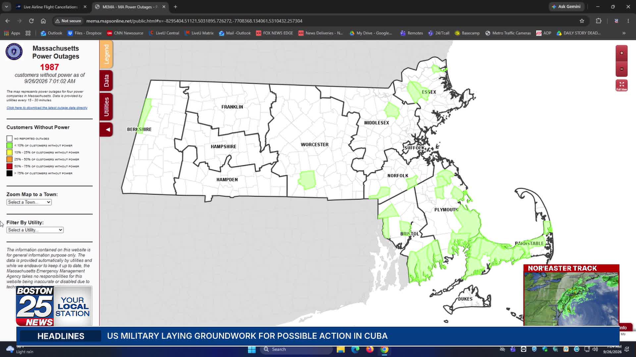This screenshot has width=636, height=357.
Task: Open CNN Newsource bookmark
Action: click(x=125, y=33)
